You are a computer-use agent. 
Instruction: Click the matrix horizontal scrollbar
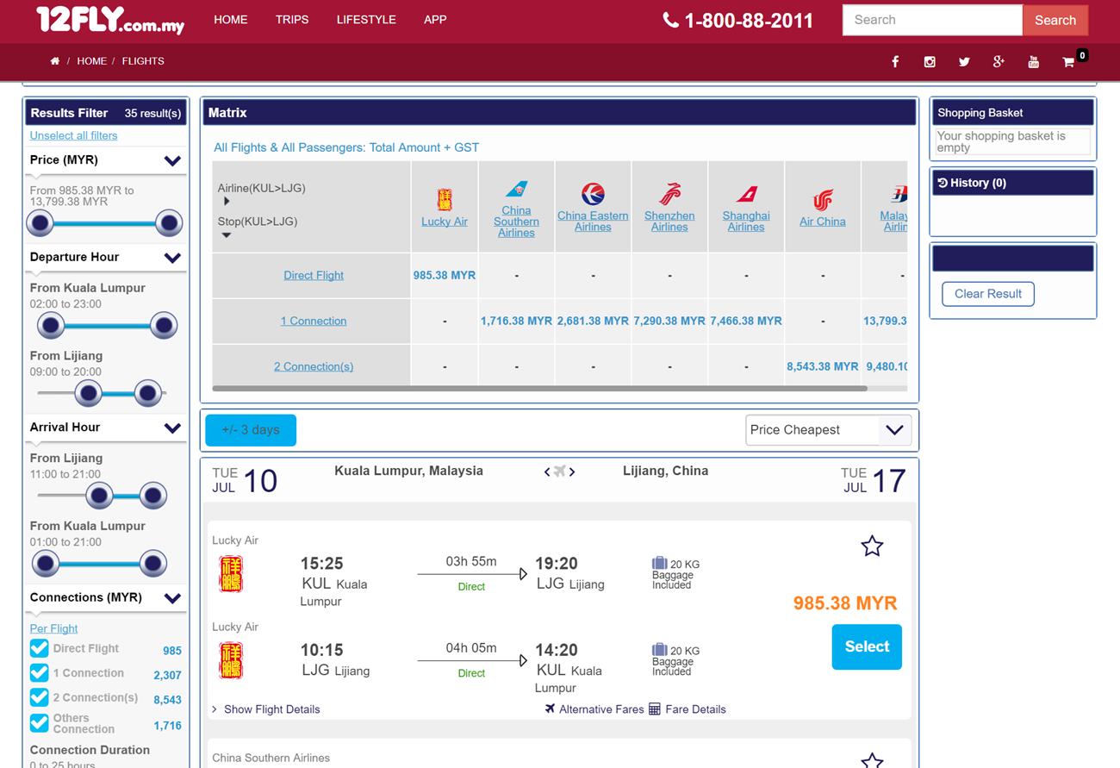(539, 389)
